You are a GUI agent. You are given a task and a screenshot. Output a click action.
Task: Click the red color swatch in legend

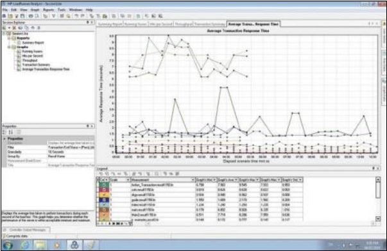point(104,190)
